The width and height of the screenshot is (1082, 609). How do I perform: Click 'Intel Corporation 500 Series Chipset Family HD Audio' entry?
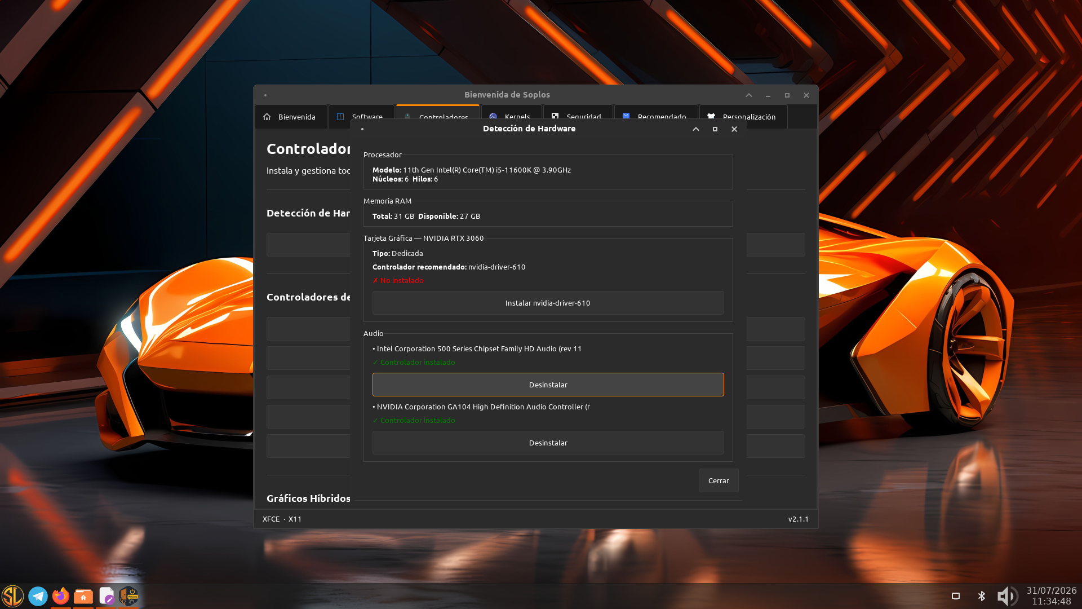tap(477, 349)
